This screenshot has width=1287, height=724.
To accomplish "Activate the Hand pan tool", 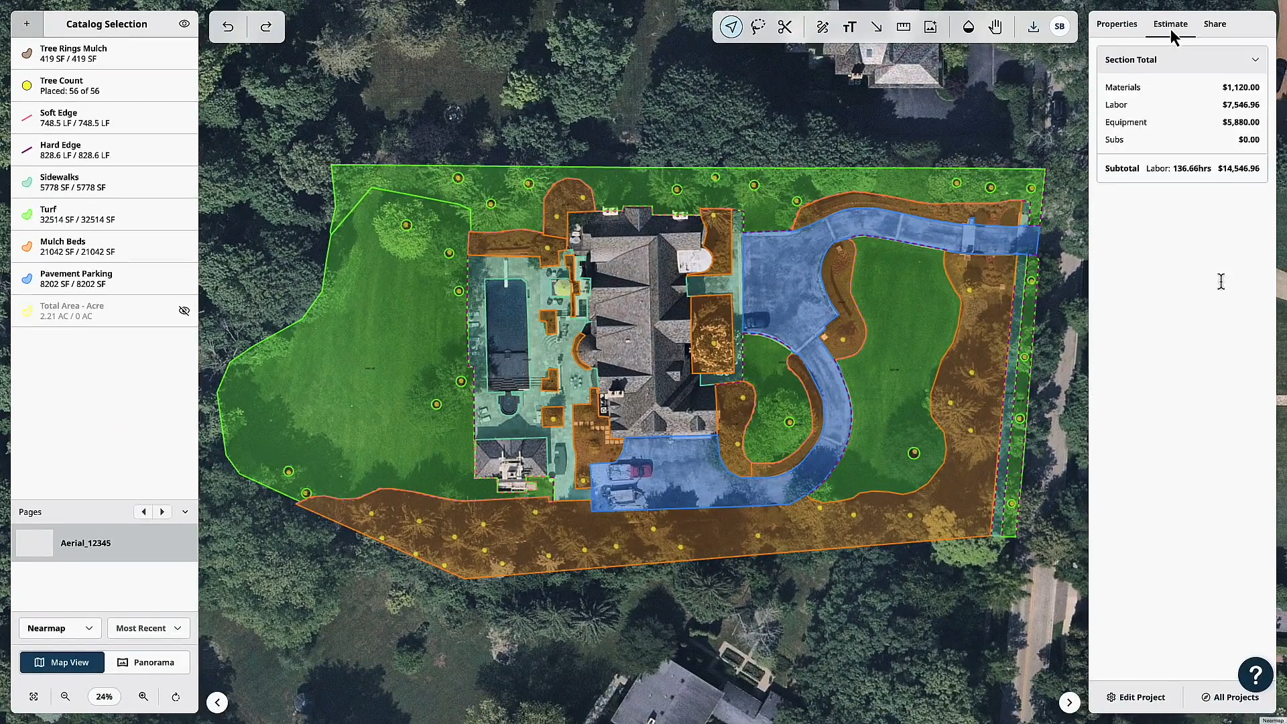I will pos(995,27).
